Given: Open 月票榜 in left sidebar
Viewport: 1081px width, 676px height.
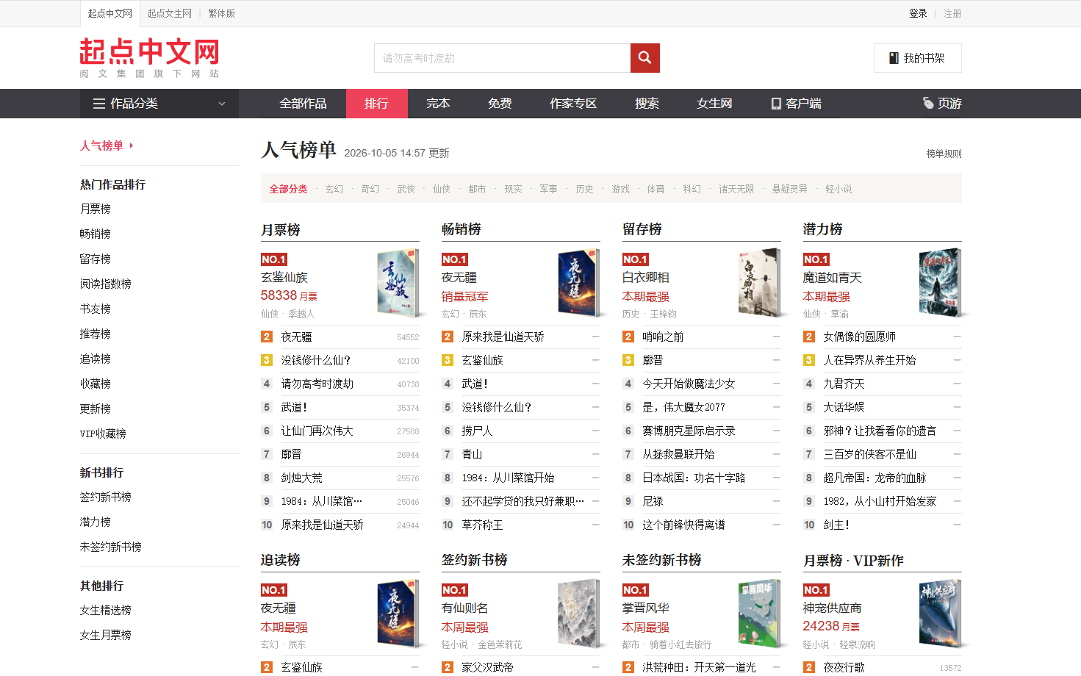Looking at the screenshot, I should [x=96, y=209].
